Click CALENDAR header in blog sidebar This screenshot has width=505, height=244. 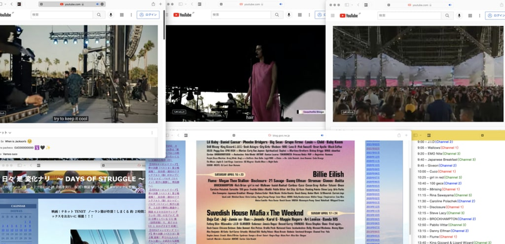tap(18, 206)
